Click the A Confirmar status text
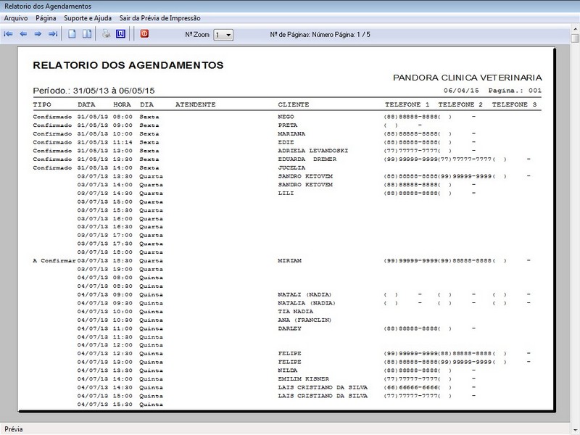 pos(54,261)
